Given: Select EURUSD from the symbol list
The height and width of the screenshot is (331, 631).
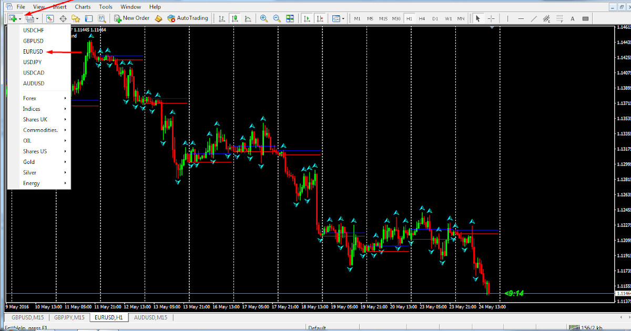Looking at the screenshot, I should point(33,51).
